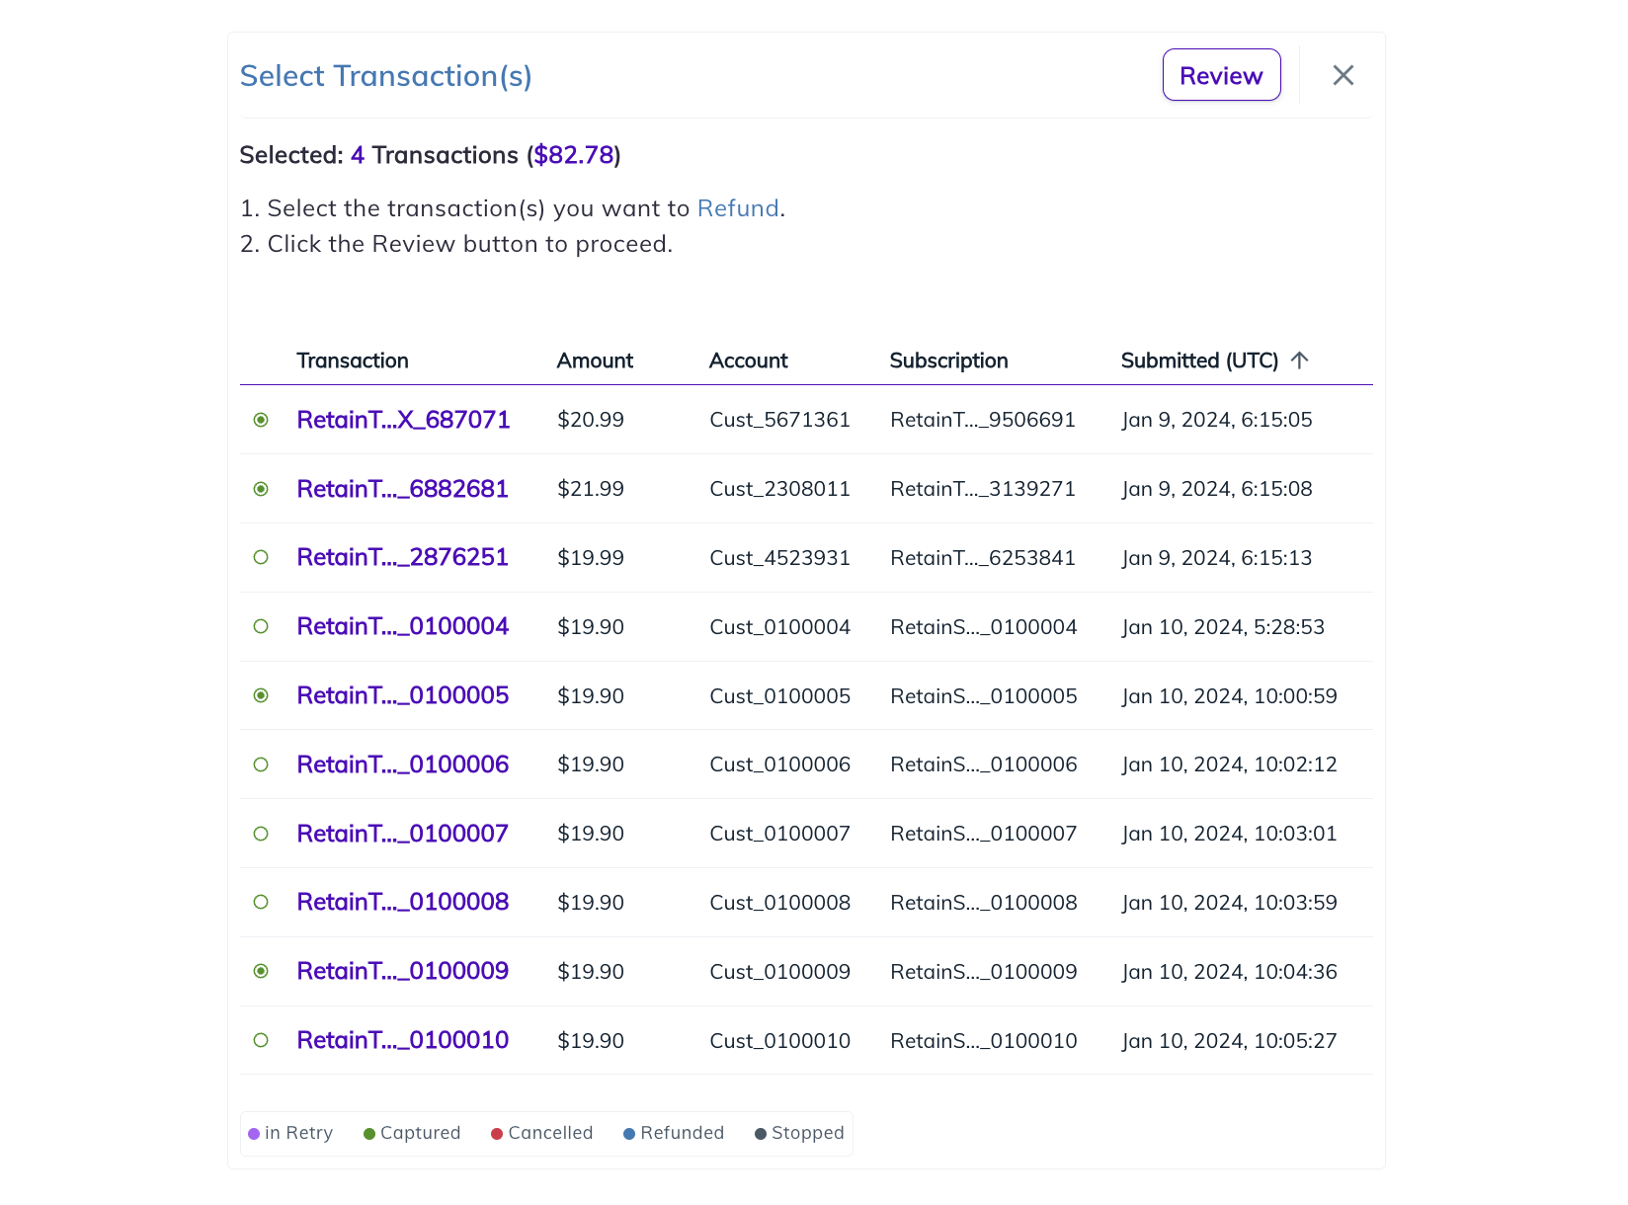This screenshot has height=1205, width=1628.
Task: Open transaction link RetainT..._0100005
Action: point(402,695)
